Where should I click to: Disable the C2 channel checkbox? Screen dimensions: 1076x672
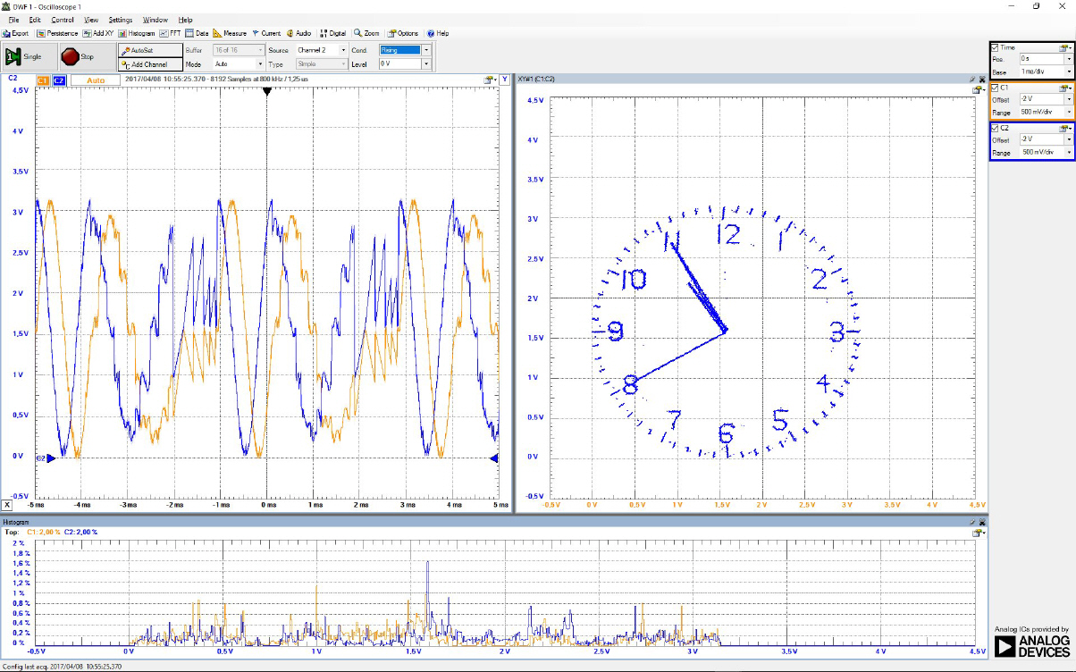(x=996, y=128)
